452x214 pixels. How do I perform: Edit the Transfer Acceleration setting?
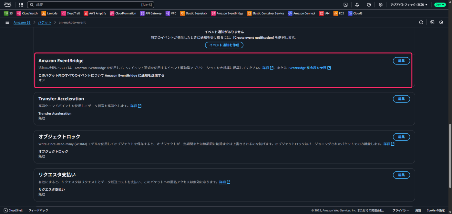401,99
